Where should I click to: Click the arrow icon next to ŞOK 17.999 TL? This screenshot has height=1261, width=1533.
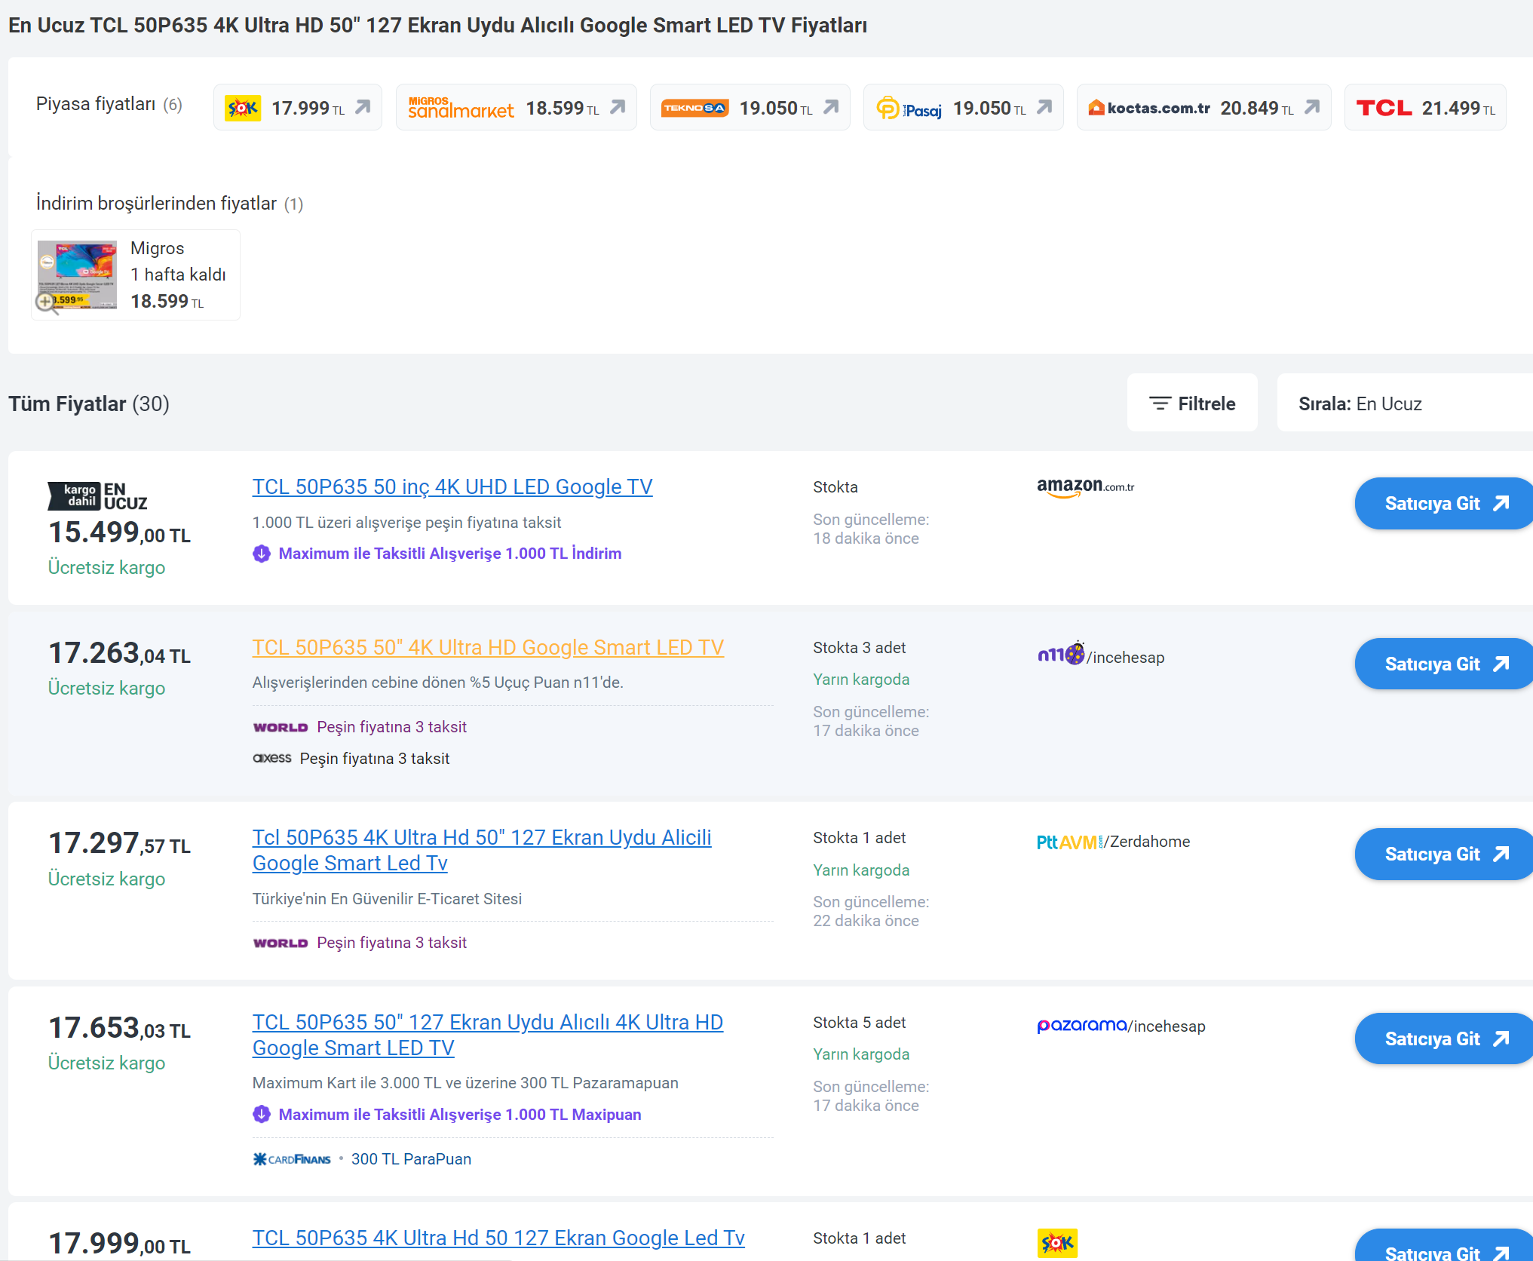[x=363, y=107]
